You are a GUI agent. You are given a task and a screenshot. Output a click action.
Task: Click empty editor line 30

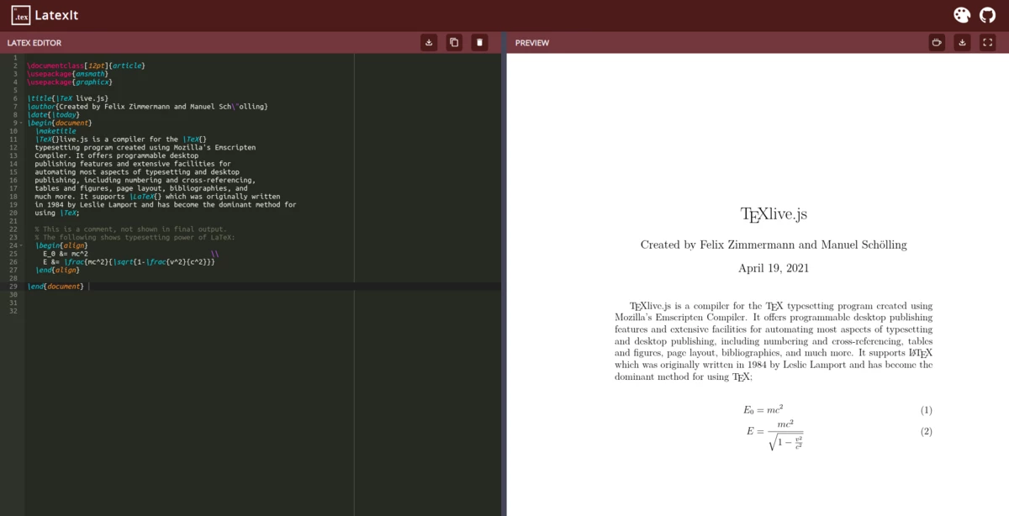263,295
